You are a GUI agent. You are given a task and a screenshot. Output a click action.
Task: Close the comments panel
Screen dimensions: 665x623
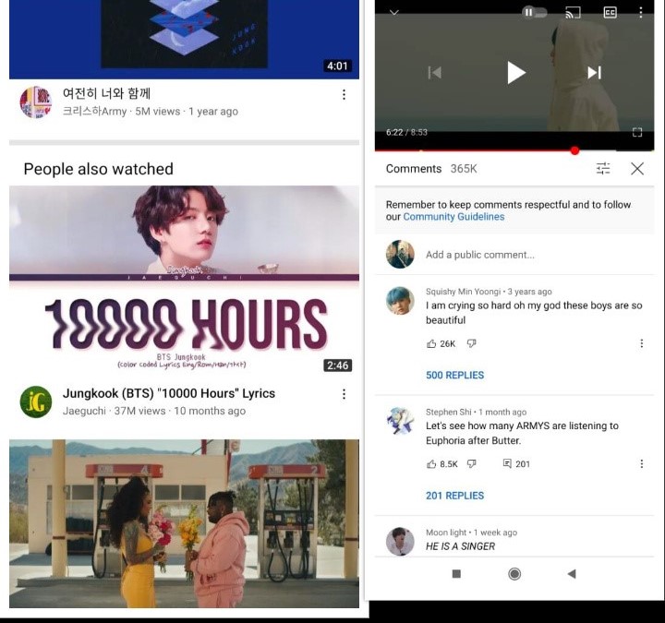[x=637, y=169]
